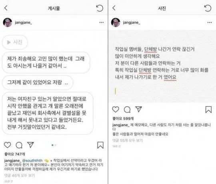Viewport: 216px width, 184px height.
Task: View all 55 comments on right post
Action: [x=128, y=140]
